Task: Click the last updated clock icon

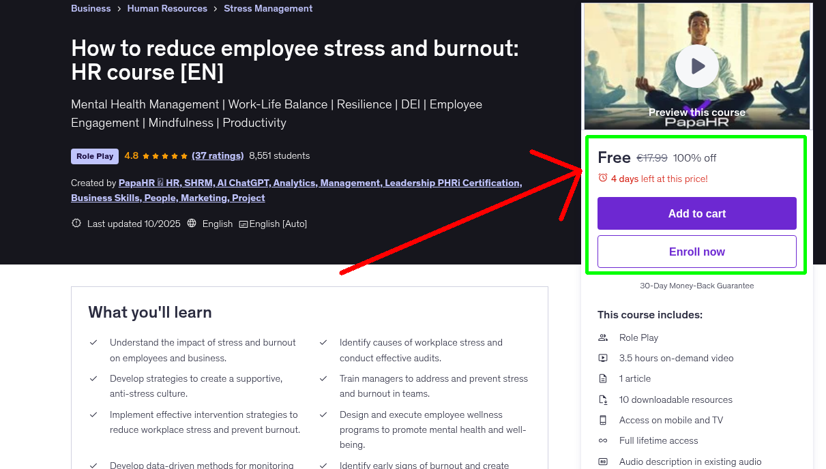Action: (76, 223)
